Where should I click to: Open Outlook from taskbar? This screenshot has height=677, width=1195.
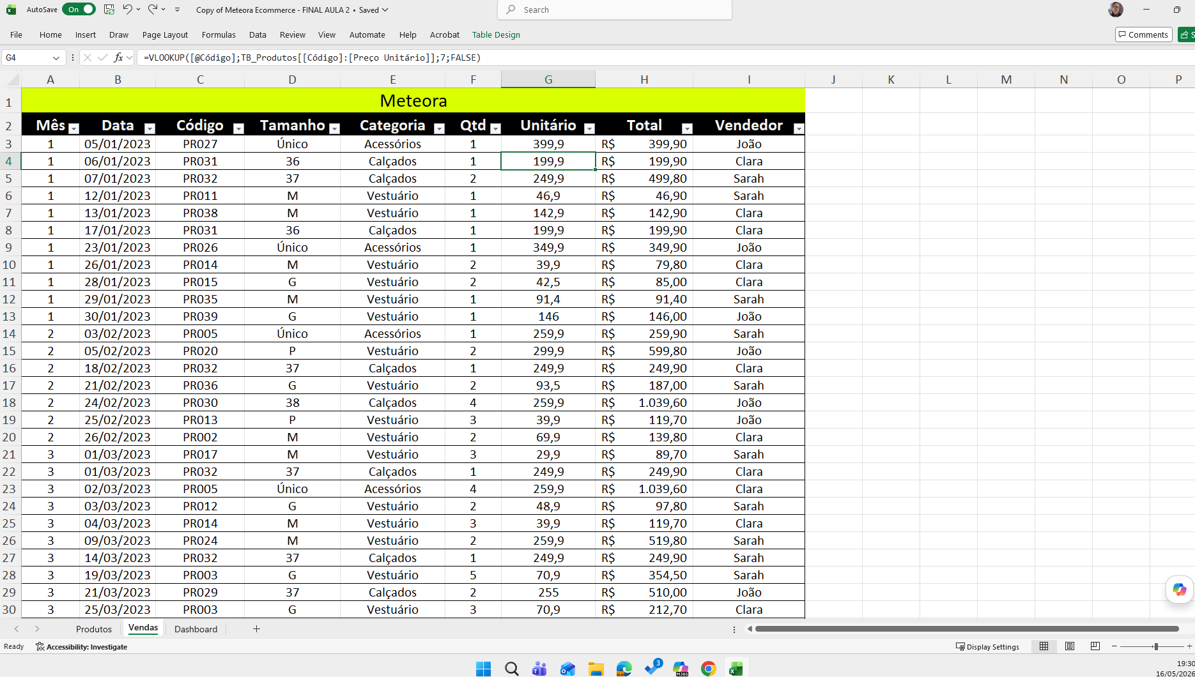[568, 669]
